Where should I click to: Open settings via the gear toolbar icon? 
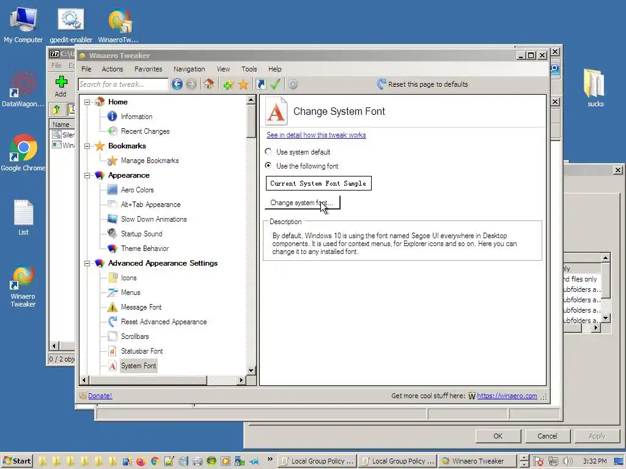[x=293, y=84]
